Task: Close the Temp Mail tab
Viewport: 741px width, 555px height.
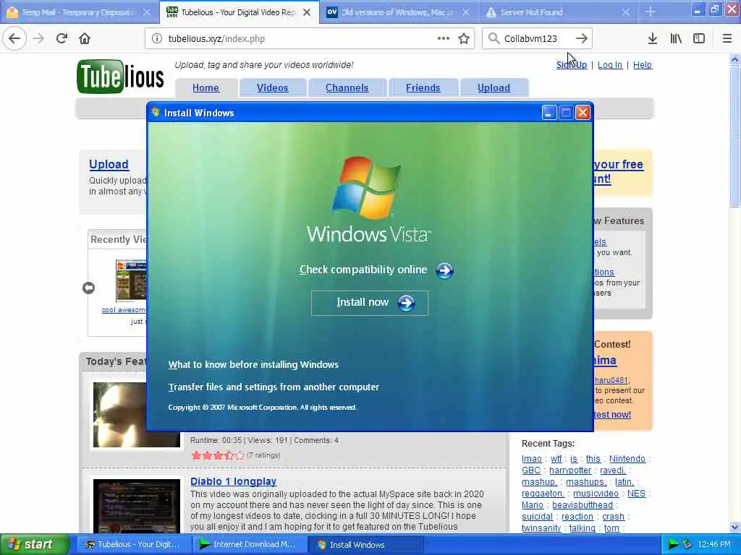Action: pos(147,12)
